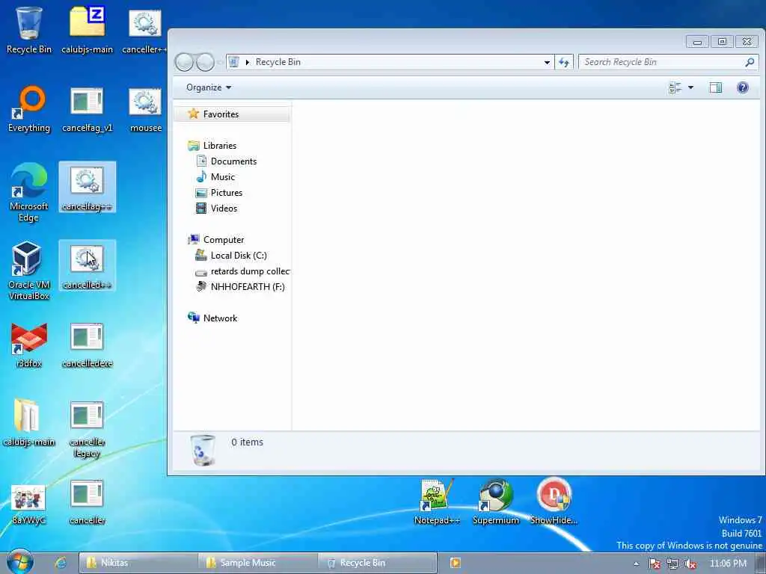Click the search magnifier icon

(x=750, y=62)
